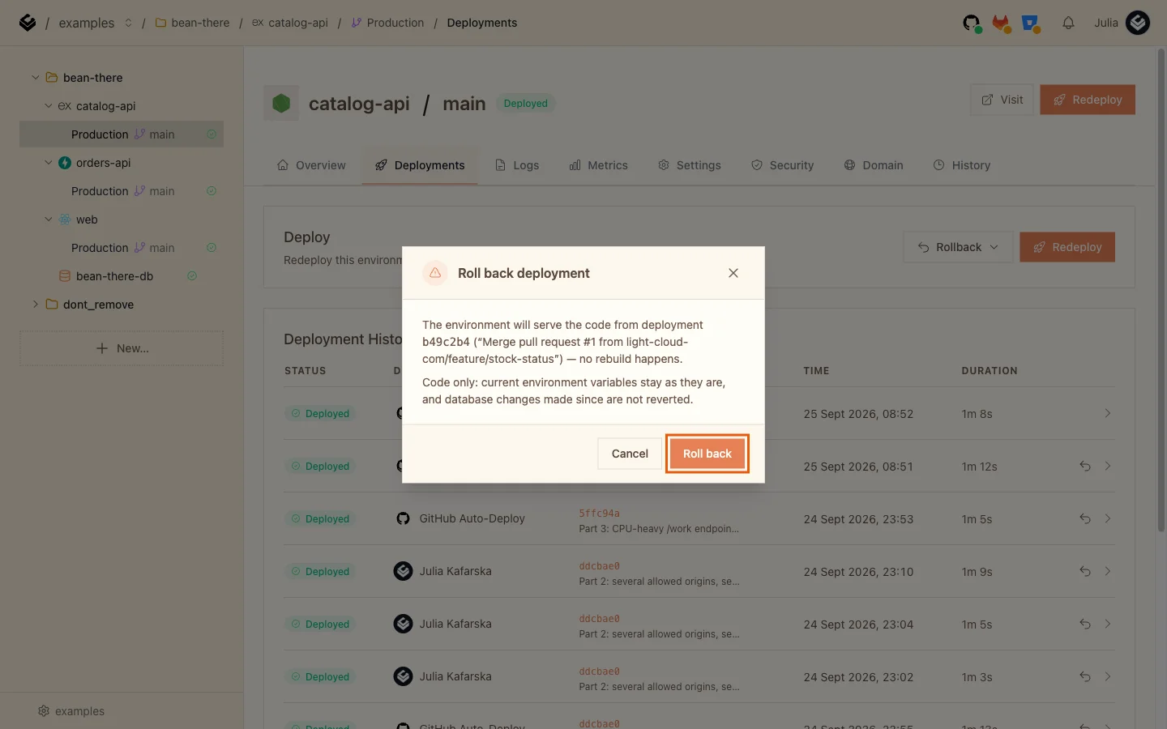Open examples settings at sidebar bottom

click(x=71, y=711)
